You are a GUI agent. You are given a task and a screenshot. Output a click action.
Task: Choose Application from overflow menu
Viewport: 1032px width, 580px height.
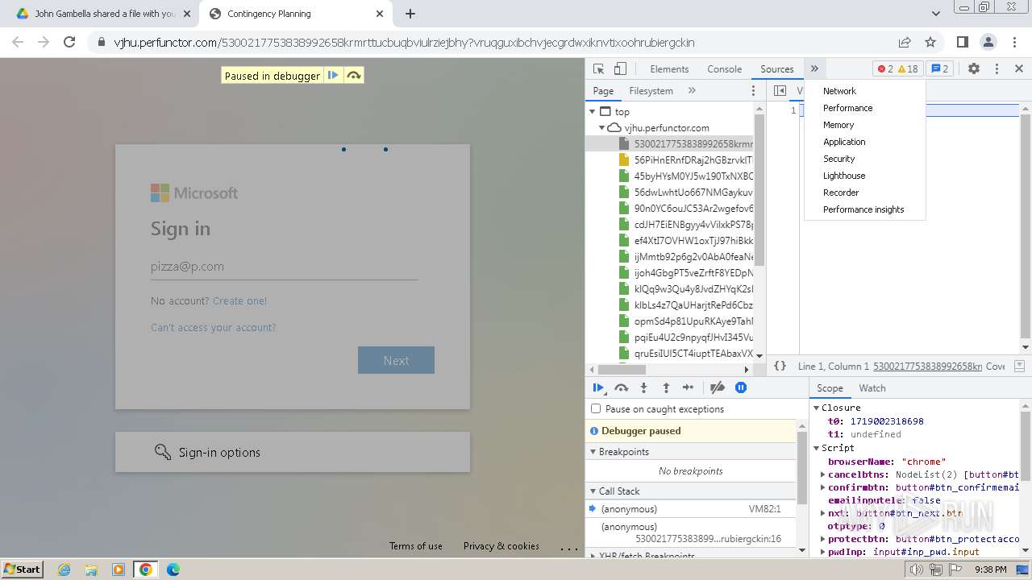865,142
